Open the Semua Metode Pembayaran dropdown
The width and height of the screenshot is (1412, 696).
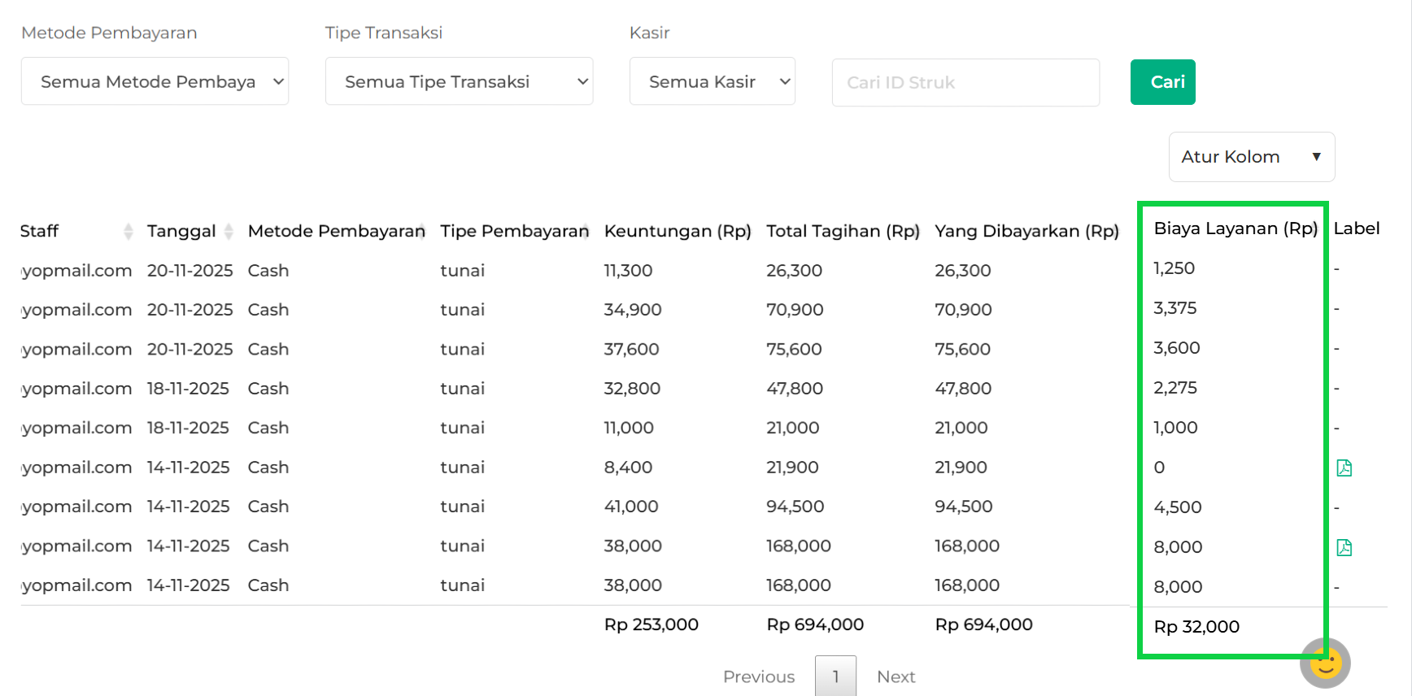155,81
